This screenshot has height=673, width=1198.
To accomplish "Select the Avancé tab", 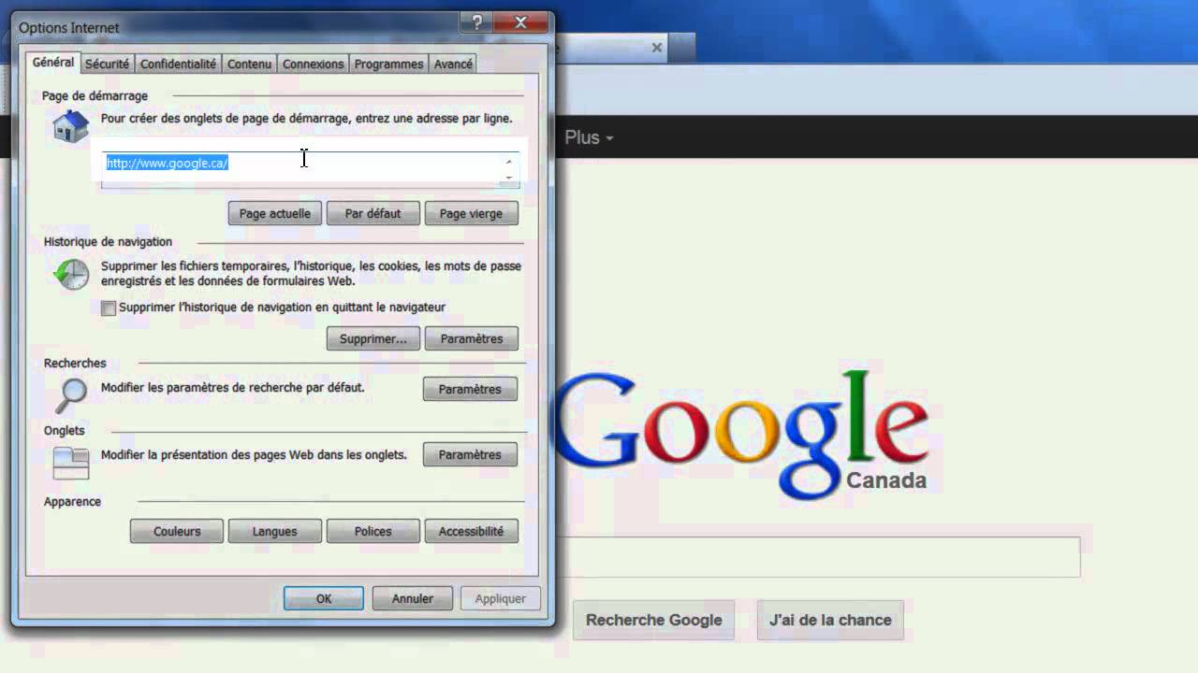I will point(453,64).
